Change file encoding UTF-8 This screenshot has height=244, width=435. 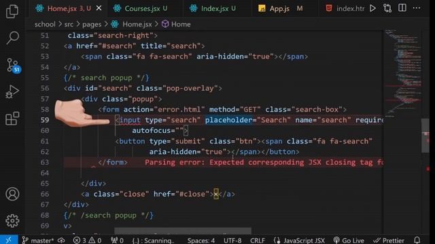(232, 241)
